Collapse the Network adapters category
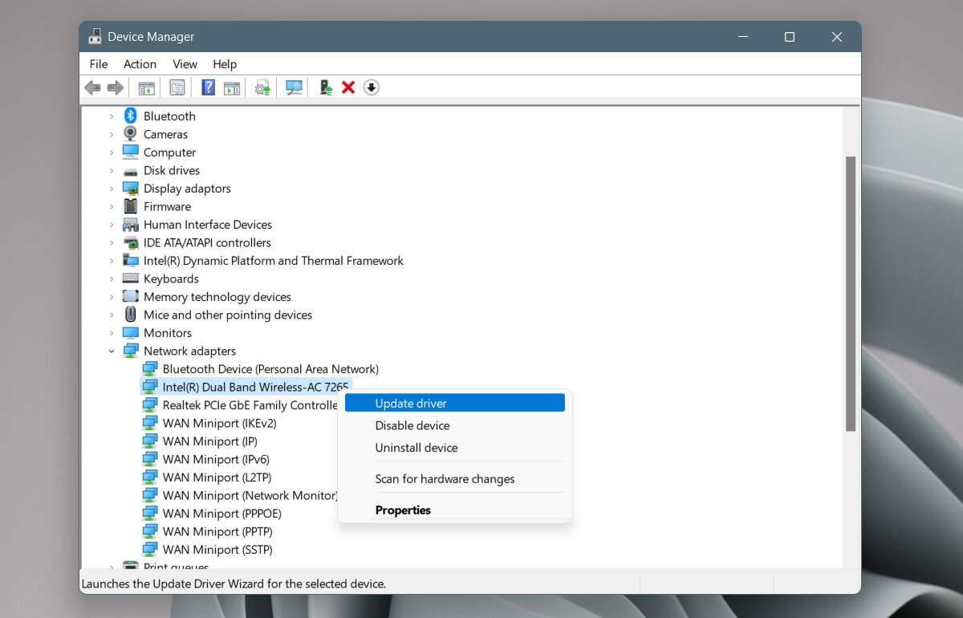The image size is (963, 618). coord(112,351)
